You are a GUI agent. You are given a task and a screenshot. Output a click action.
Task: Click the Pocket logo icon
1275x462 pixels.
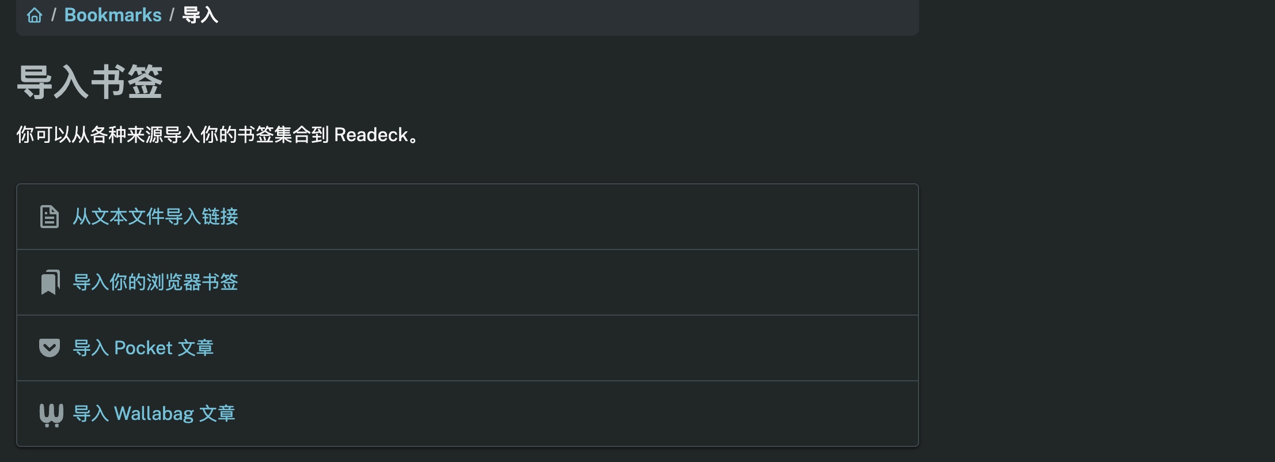pyautogui.click(x=50, y=348)
